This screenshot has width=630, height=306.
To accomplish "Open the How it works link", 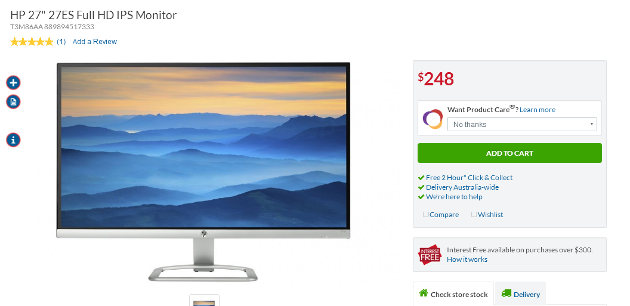I will pos(467,259).
